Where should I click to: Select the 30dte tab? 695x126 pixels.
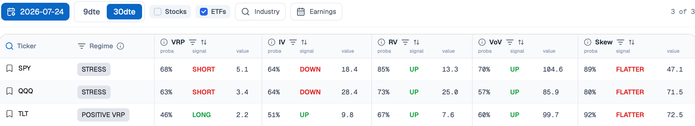pos(124,12)
